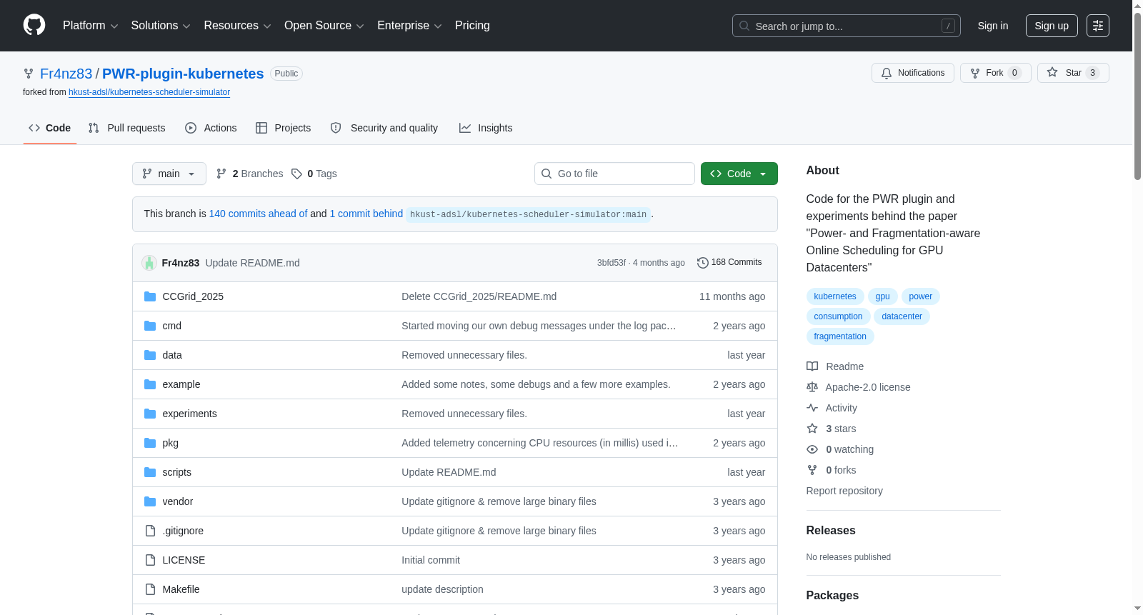Click the magnifier icon in the search bar
The image size is (1143, 615).
pyautogui.click(x=744, y=26)
